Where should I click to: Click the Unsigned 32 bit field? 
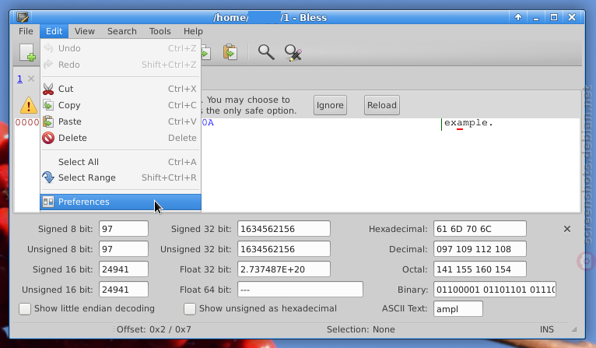(x=284, y=249)
